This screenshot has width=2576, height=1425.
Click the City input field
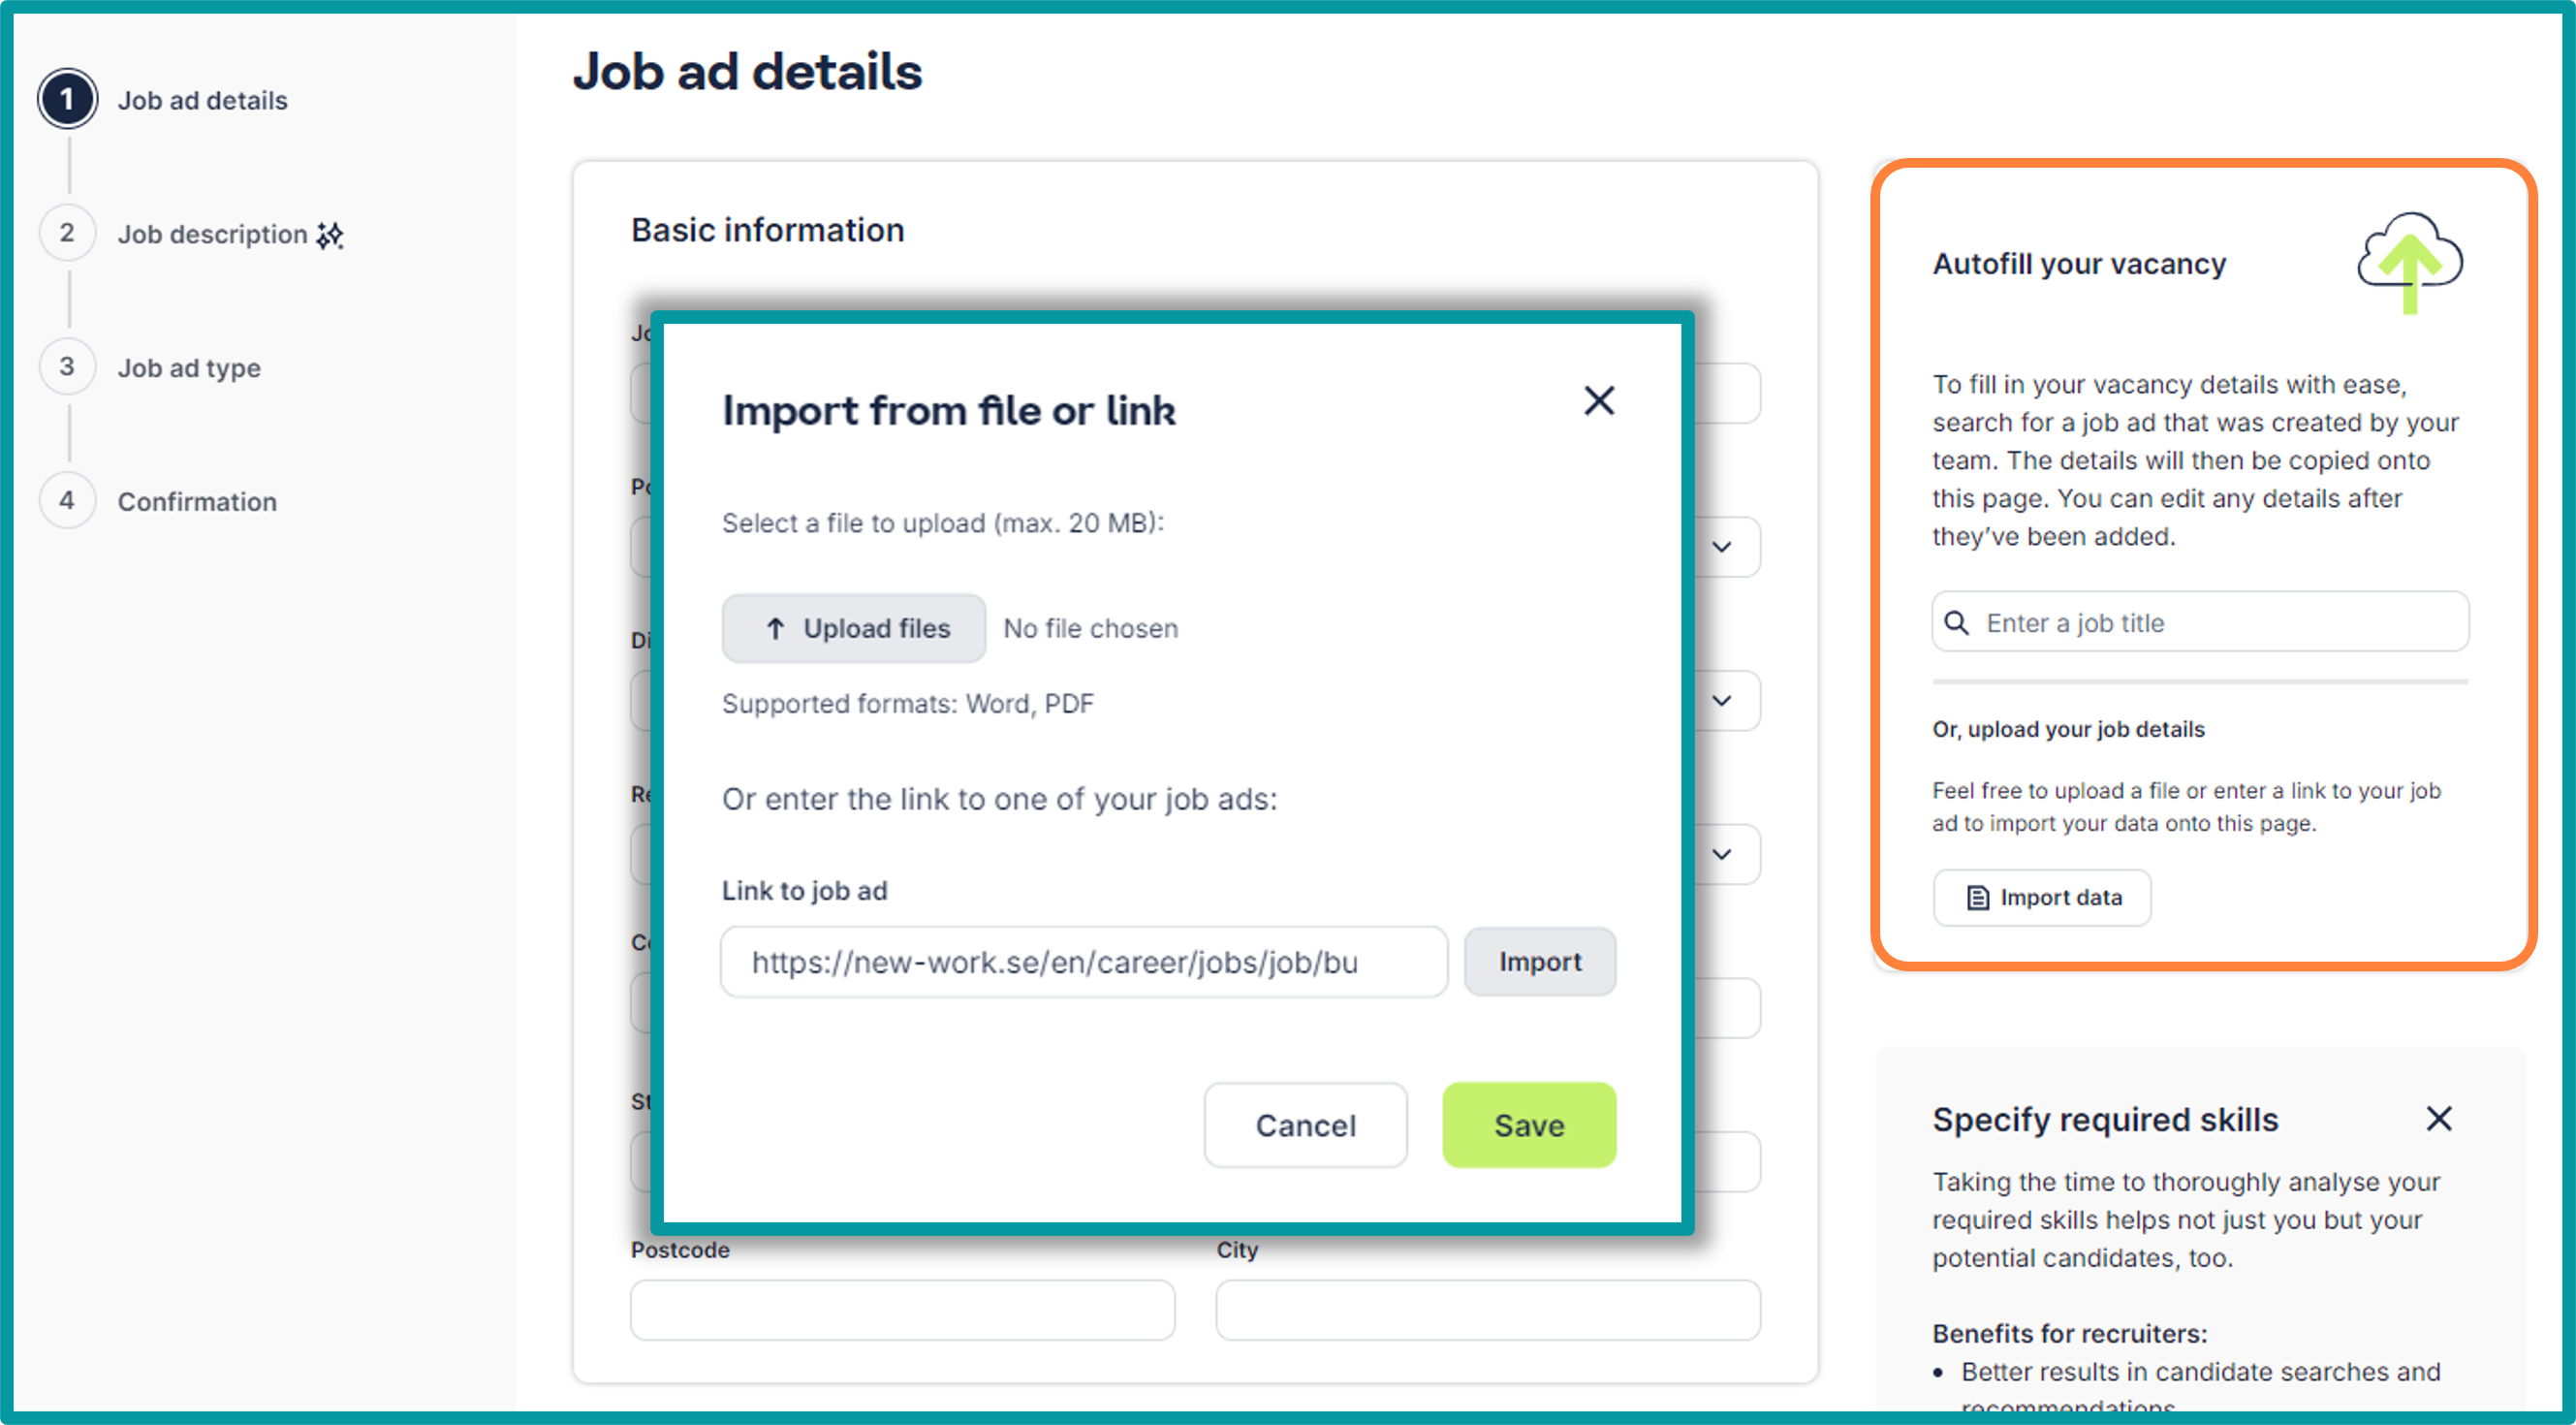pyautogui.click(x=1487, y=1310)
